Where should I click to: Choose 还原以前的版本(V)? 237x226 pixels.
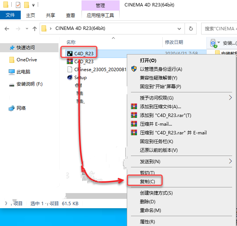click(x=159, y=150)
